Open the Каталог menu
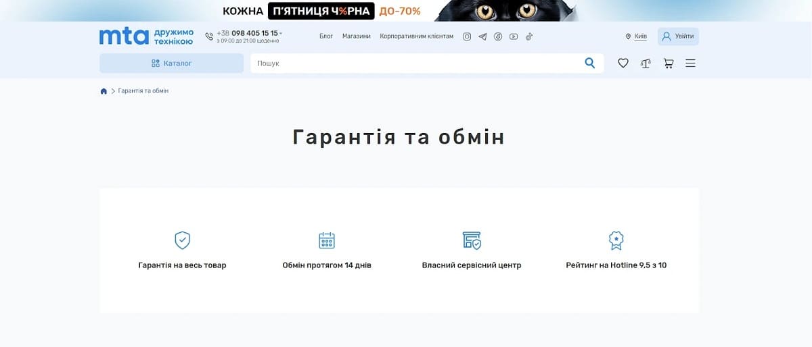This screenshot has height=347, width=812. click(x=171, y=63)
